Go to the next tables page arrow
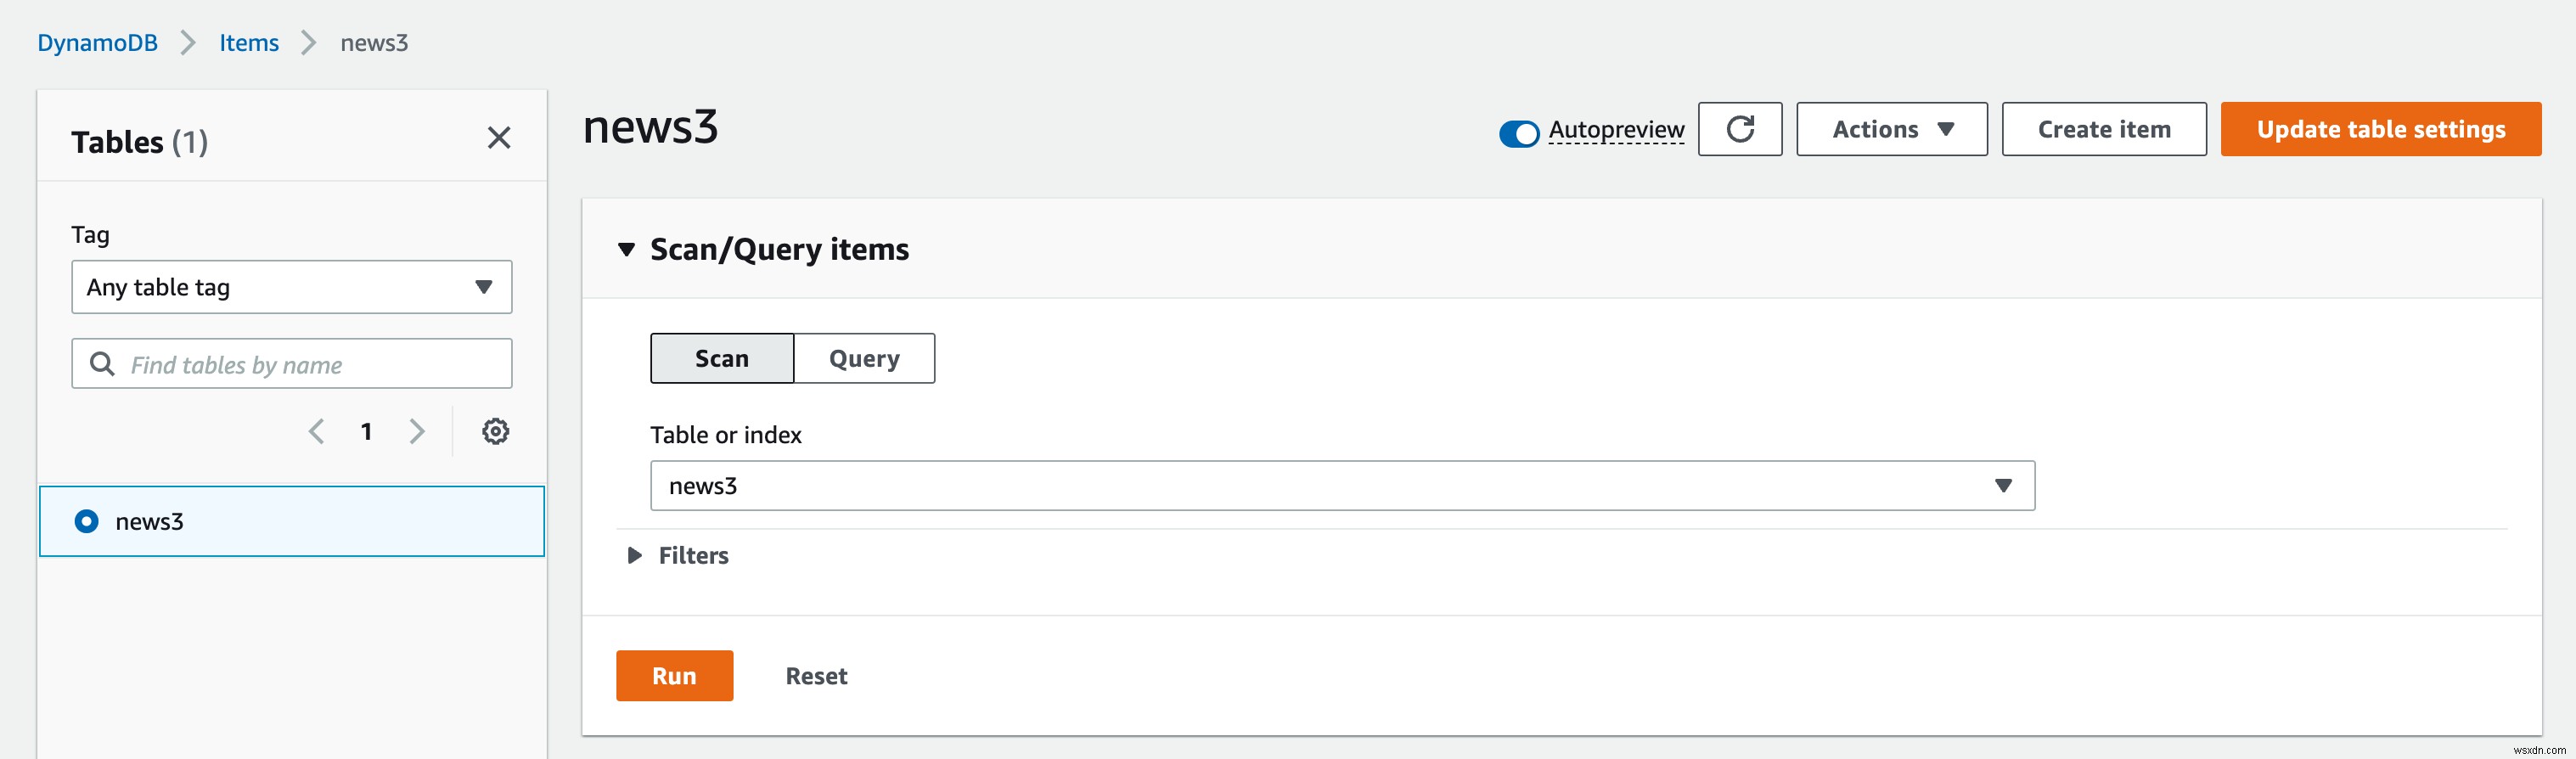 (x=417, y=431)
